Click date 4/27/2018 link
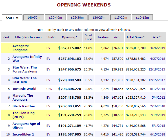The height and width of the screenshot is (137, 168). pos(158,59)
